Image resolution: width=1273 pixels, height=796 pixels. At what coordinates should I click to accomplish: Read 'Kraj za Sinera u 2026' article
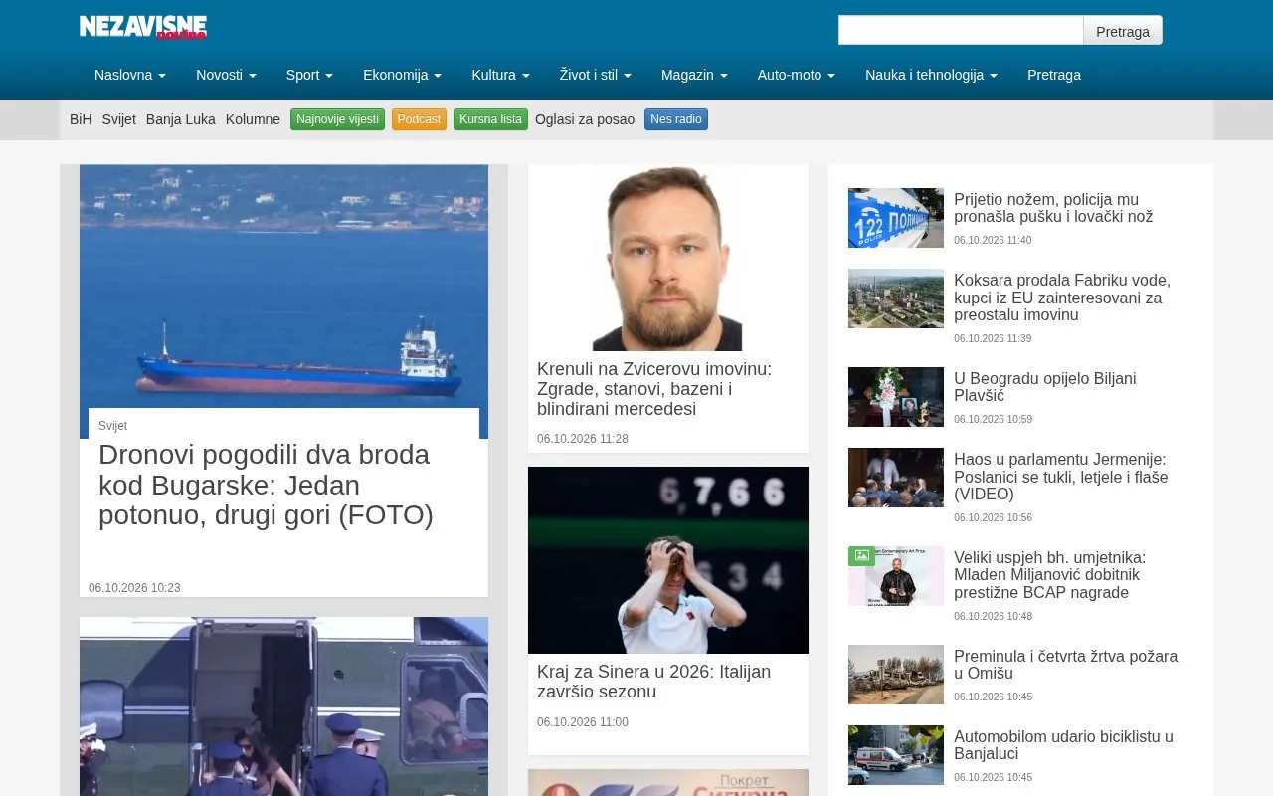click(x=653, y=682)
